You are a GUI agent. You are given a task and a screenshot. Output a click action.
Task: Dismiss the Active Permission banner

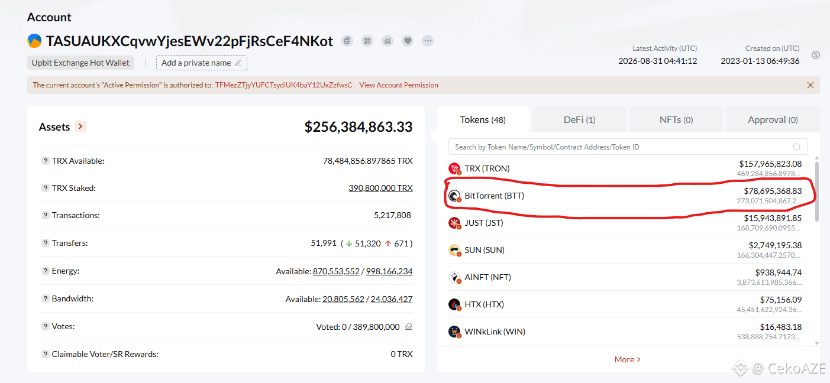810,85
